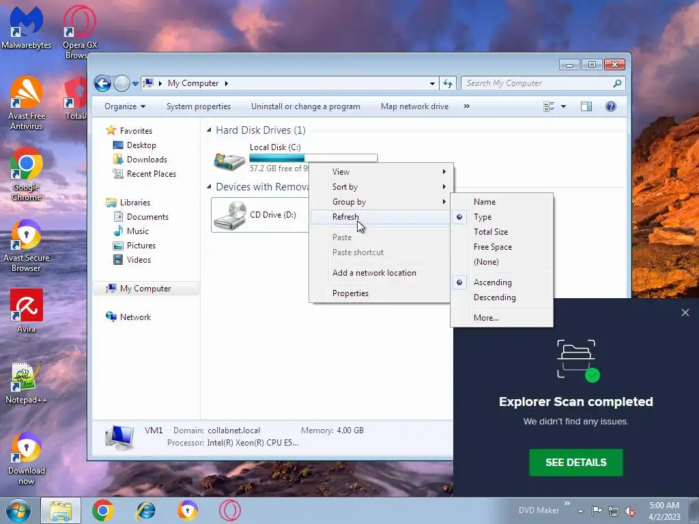The height and width of the screenshot is (524, 699).
Task: Click the Forward navigation arrow in Explorer
Action: 122,83
